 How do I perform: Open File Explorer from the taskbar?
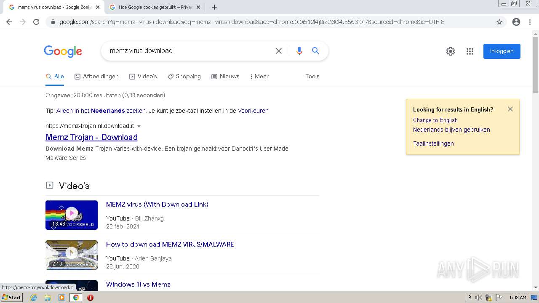click(48, 298)
